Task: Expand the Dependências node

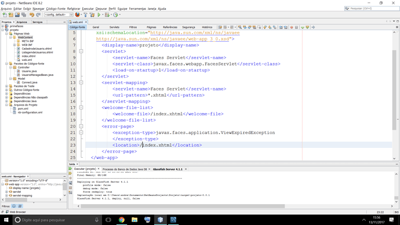Action: pos(6,93)
